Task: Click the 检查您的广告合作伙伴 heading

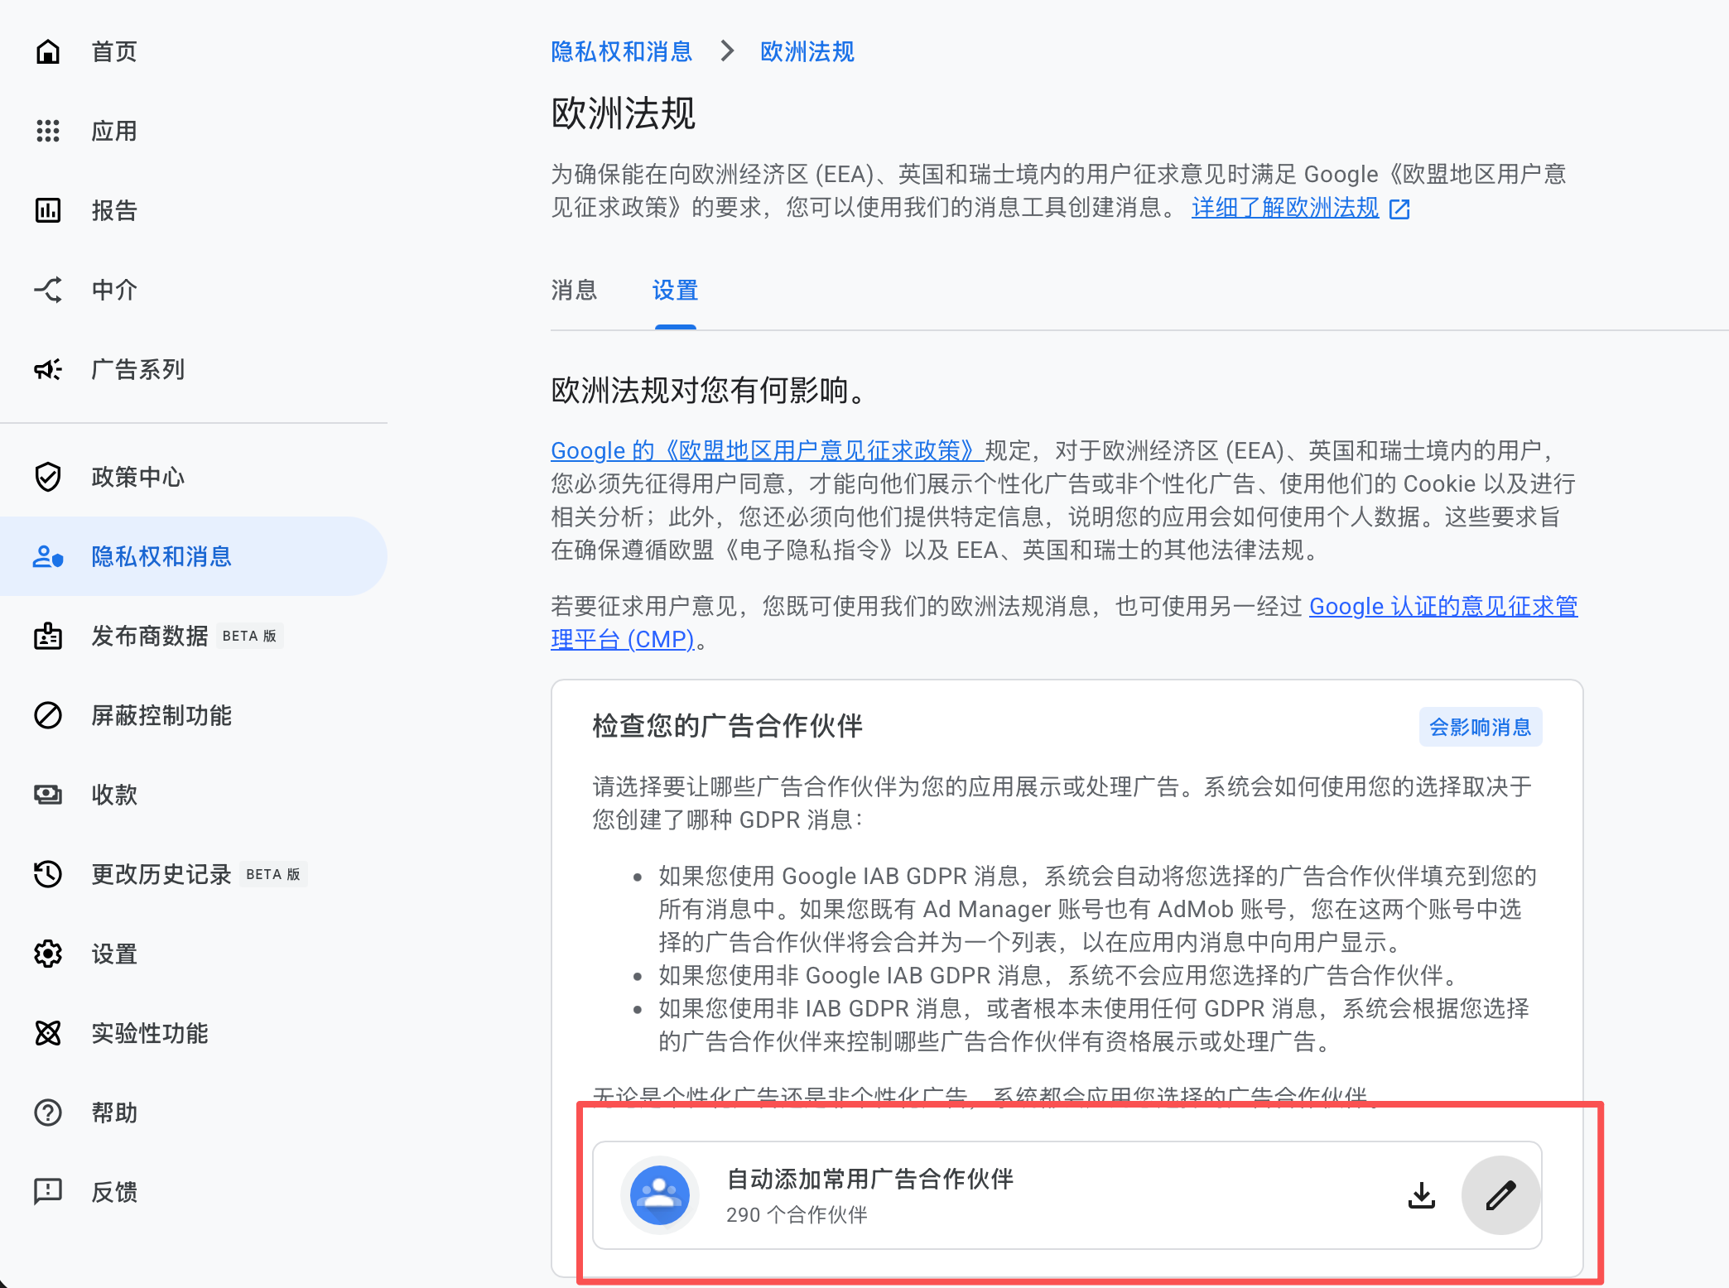Action: (x=728, y=726)
